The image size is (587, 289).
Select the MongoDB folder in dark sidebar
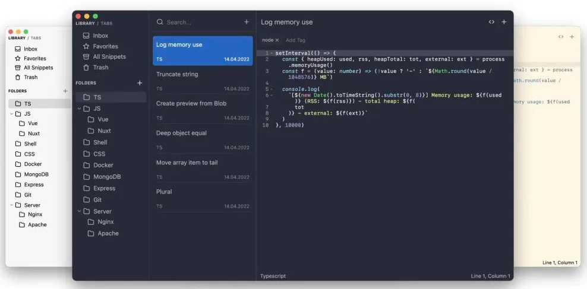106,177
